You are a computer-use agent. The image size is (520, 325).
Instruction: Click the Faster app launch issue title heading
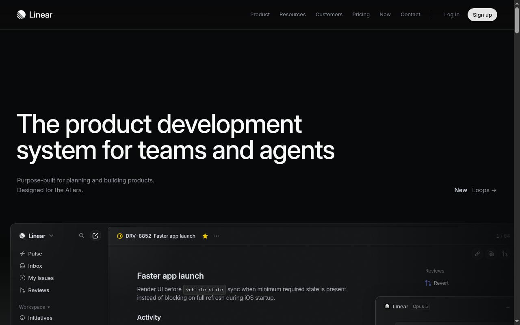tap(171, 276)
